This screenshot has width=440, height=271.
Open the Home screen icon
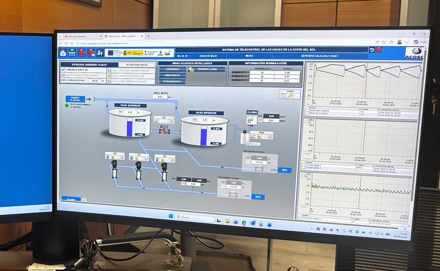click(x=63, y=52)
